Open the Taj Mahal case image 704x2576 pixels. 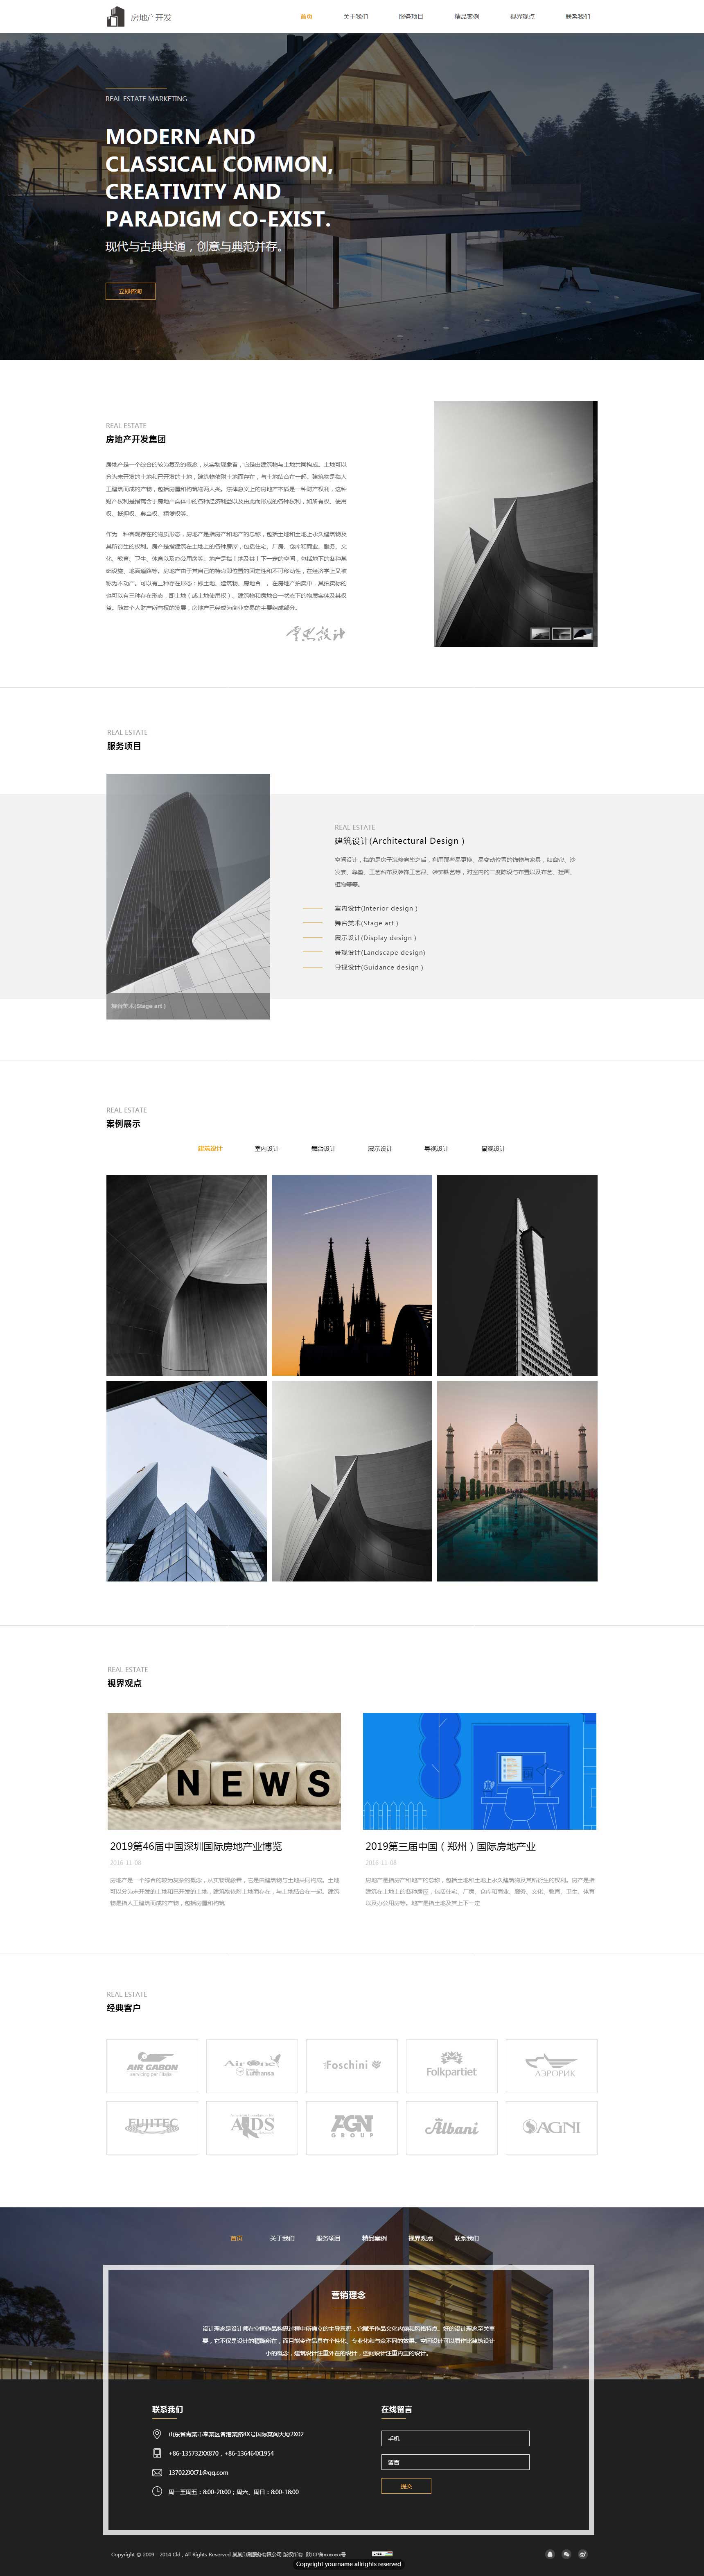coord(517,1481)
